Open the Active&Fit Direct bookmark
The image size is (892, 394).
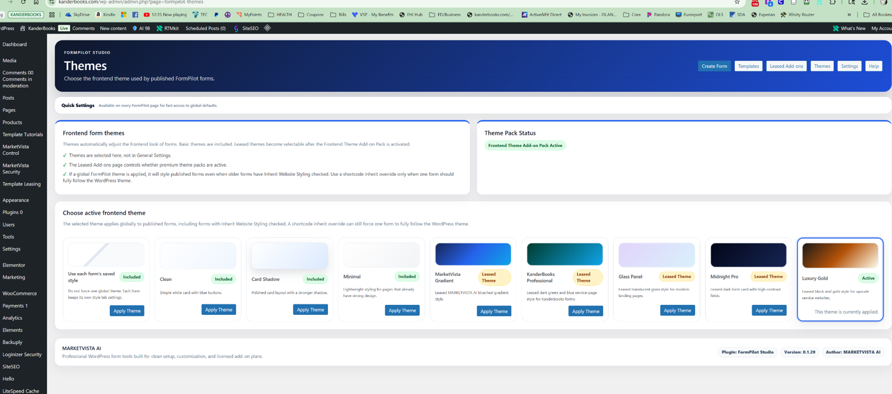(x=541, y=14)
